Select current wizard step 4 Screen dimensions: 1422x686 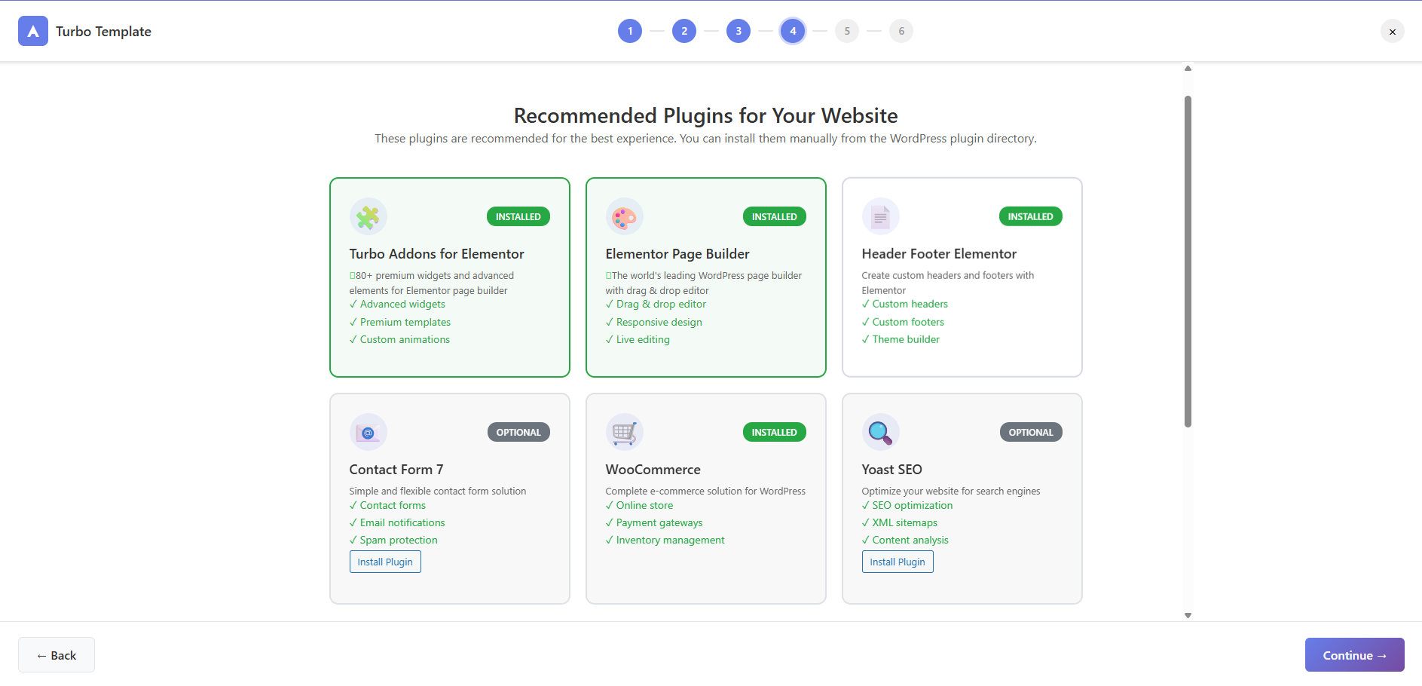coord(793,31)
